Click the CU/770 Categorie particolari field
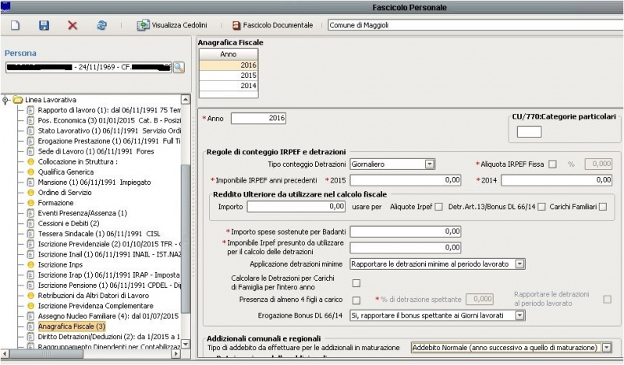Viewport: 624px width, 365px height. click(x=529, y=132)
